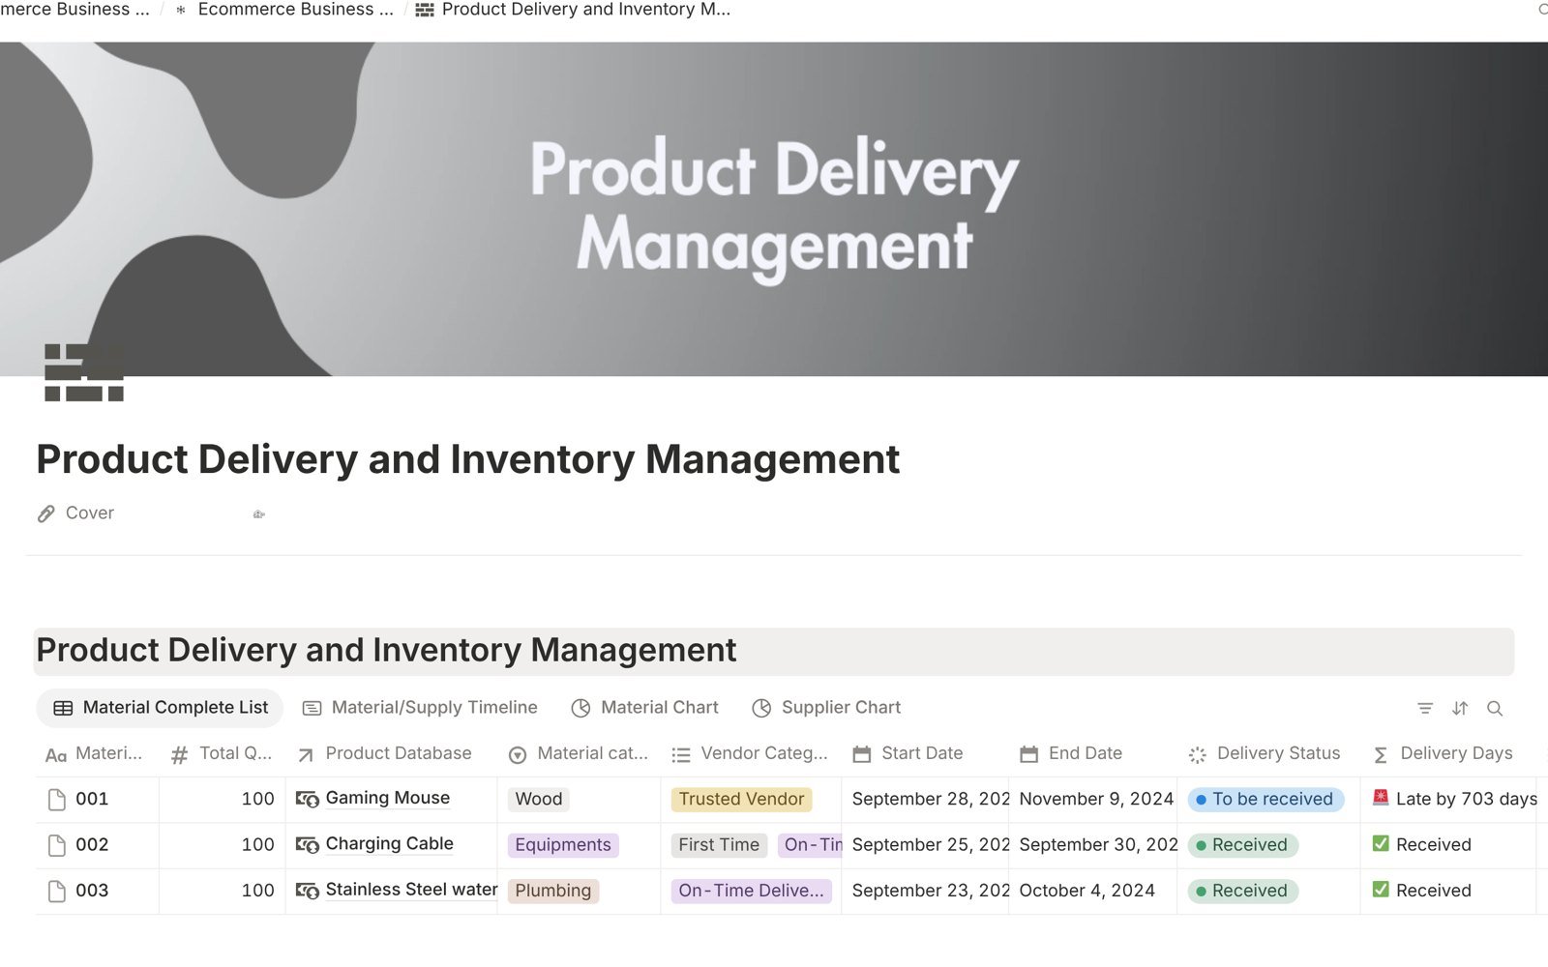1548x967 pixels.
Task: Click the Product Delivery and Inventory breadcrumb
Action: tap(573, 10)
